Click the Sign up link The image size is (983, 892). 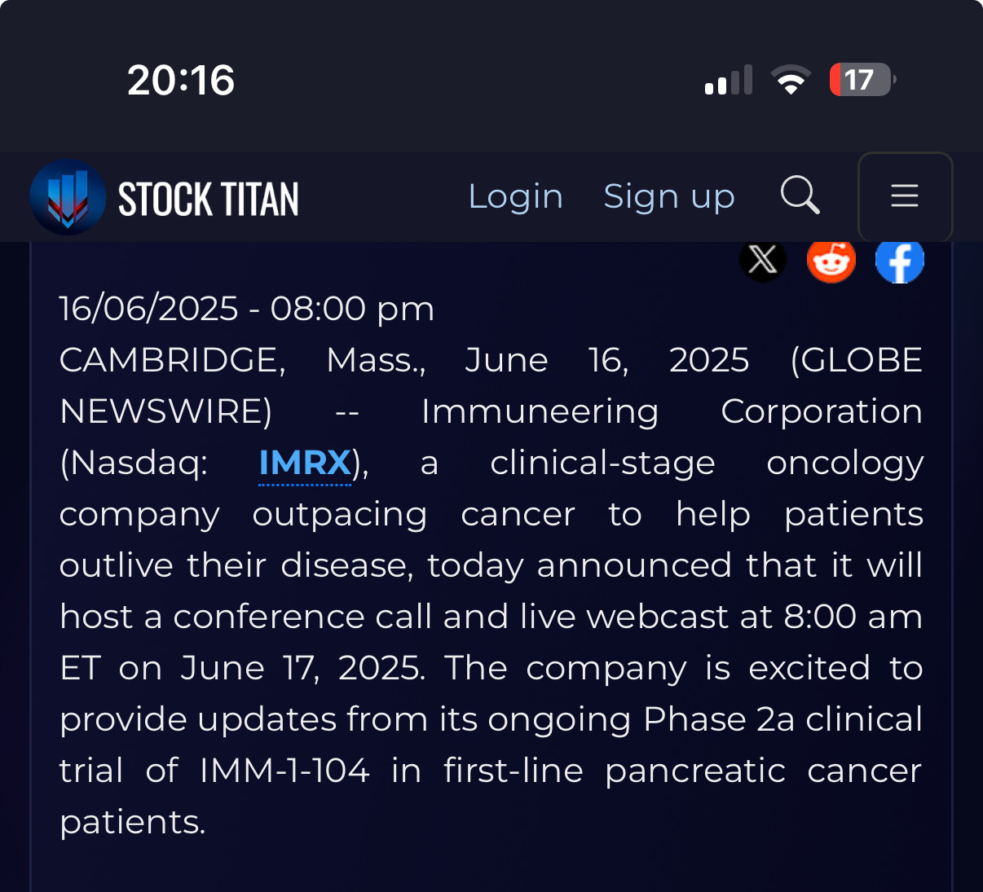coord(669,197)
